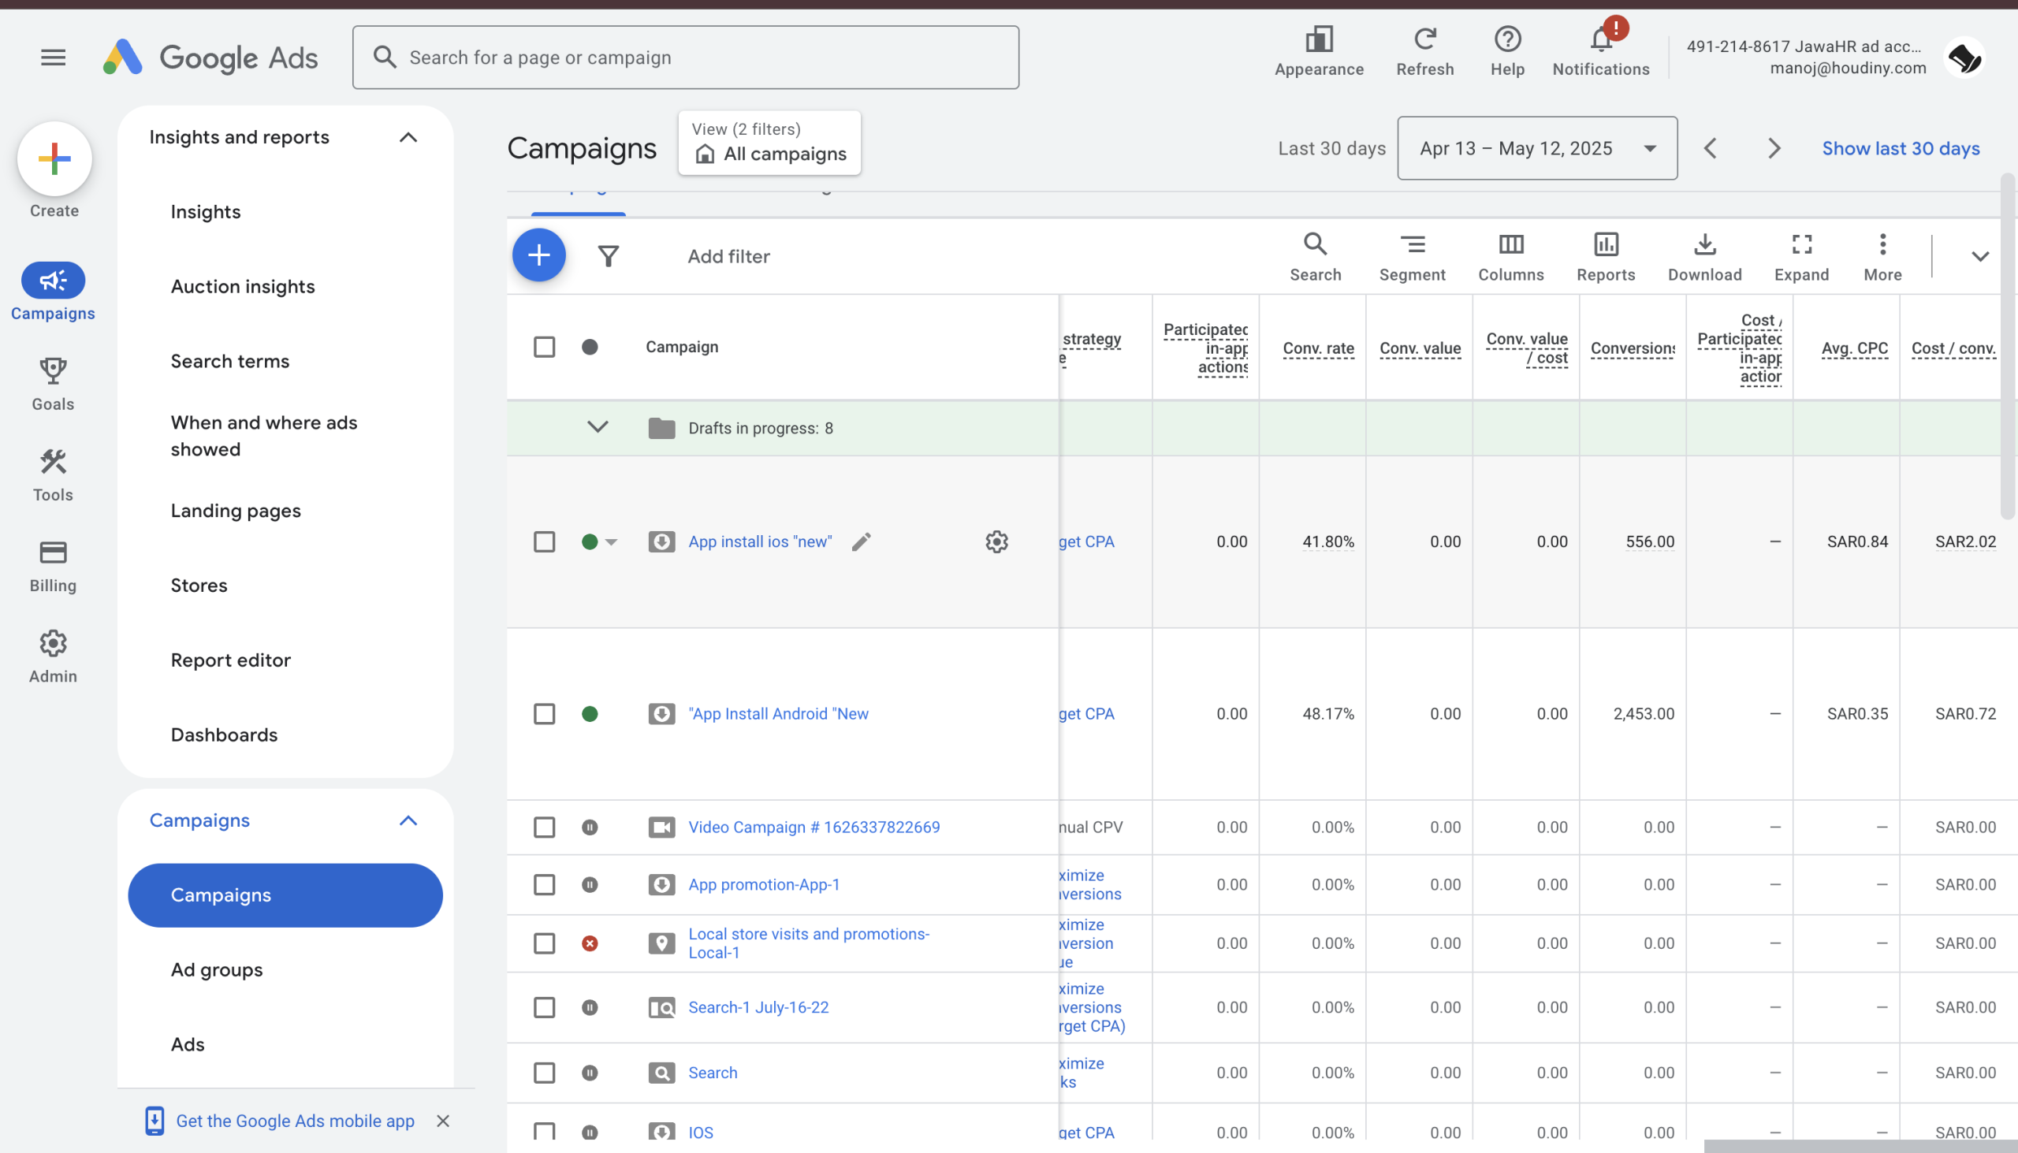Open the Search-1 July-16-22 campaign link
This screenshot has width=2018, height=1153.
tap(758, 1006)
